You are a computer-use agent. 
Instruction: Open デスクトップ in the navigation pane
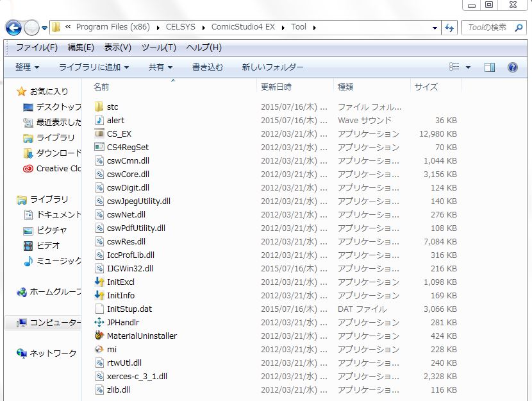[x=59, y=107]
